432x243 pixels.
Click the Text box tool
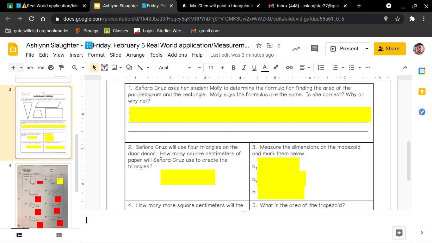pos(104,67)
